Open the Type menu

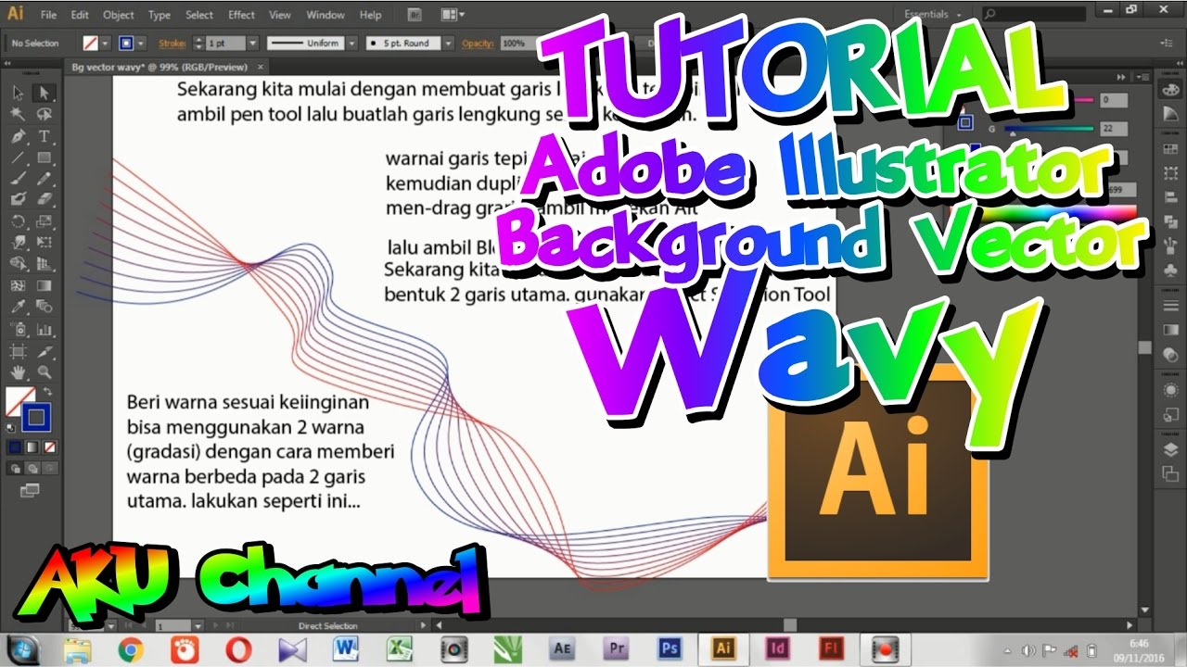coord(160,15)
